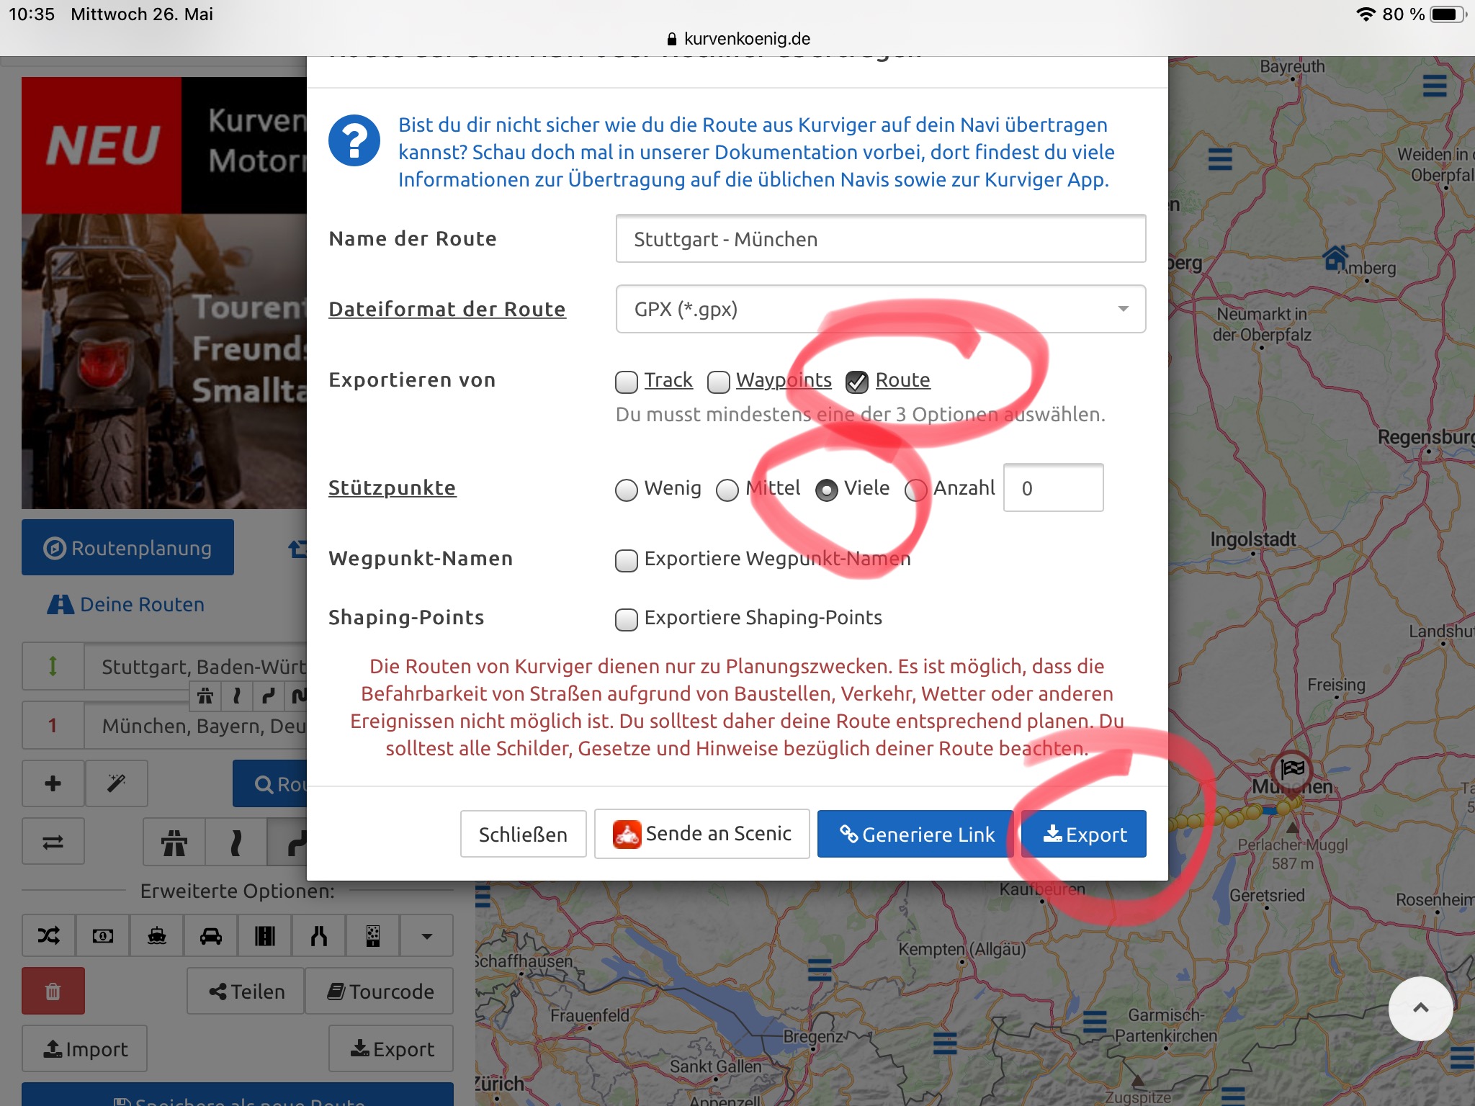Screen dimensions: 1475x1106
Task: Click the Name der Route input field
Action: coord(881,239)
